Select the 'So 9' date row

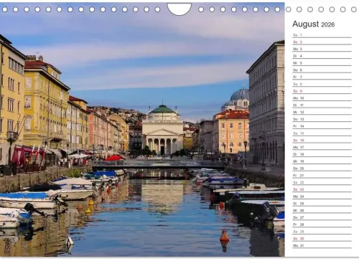pyautogui.click(x=322, y=91)
